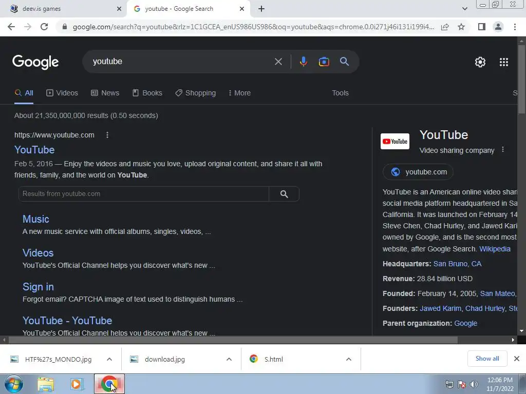This screenshot has width=526, height=394.
Task: Close the youtube Google Search tab
Action: click(x=242, y=9)
